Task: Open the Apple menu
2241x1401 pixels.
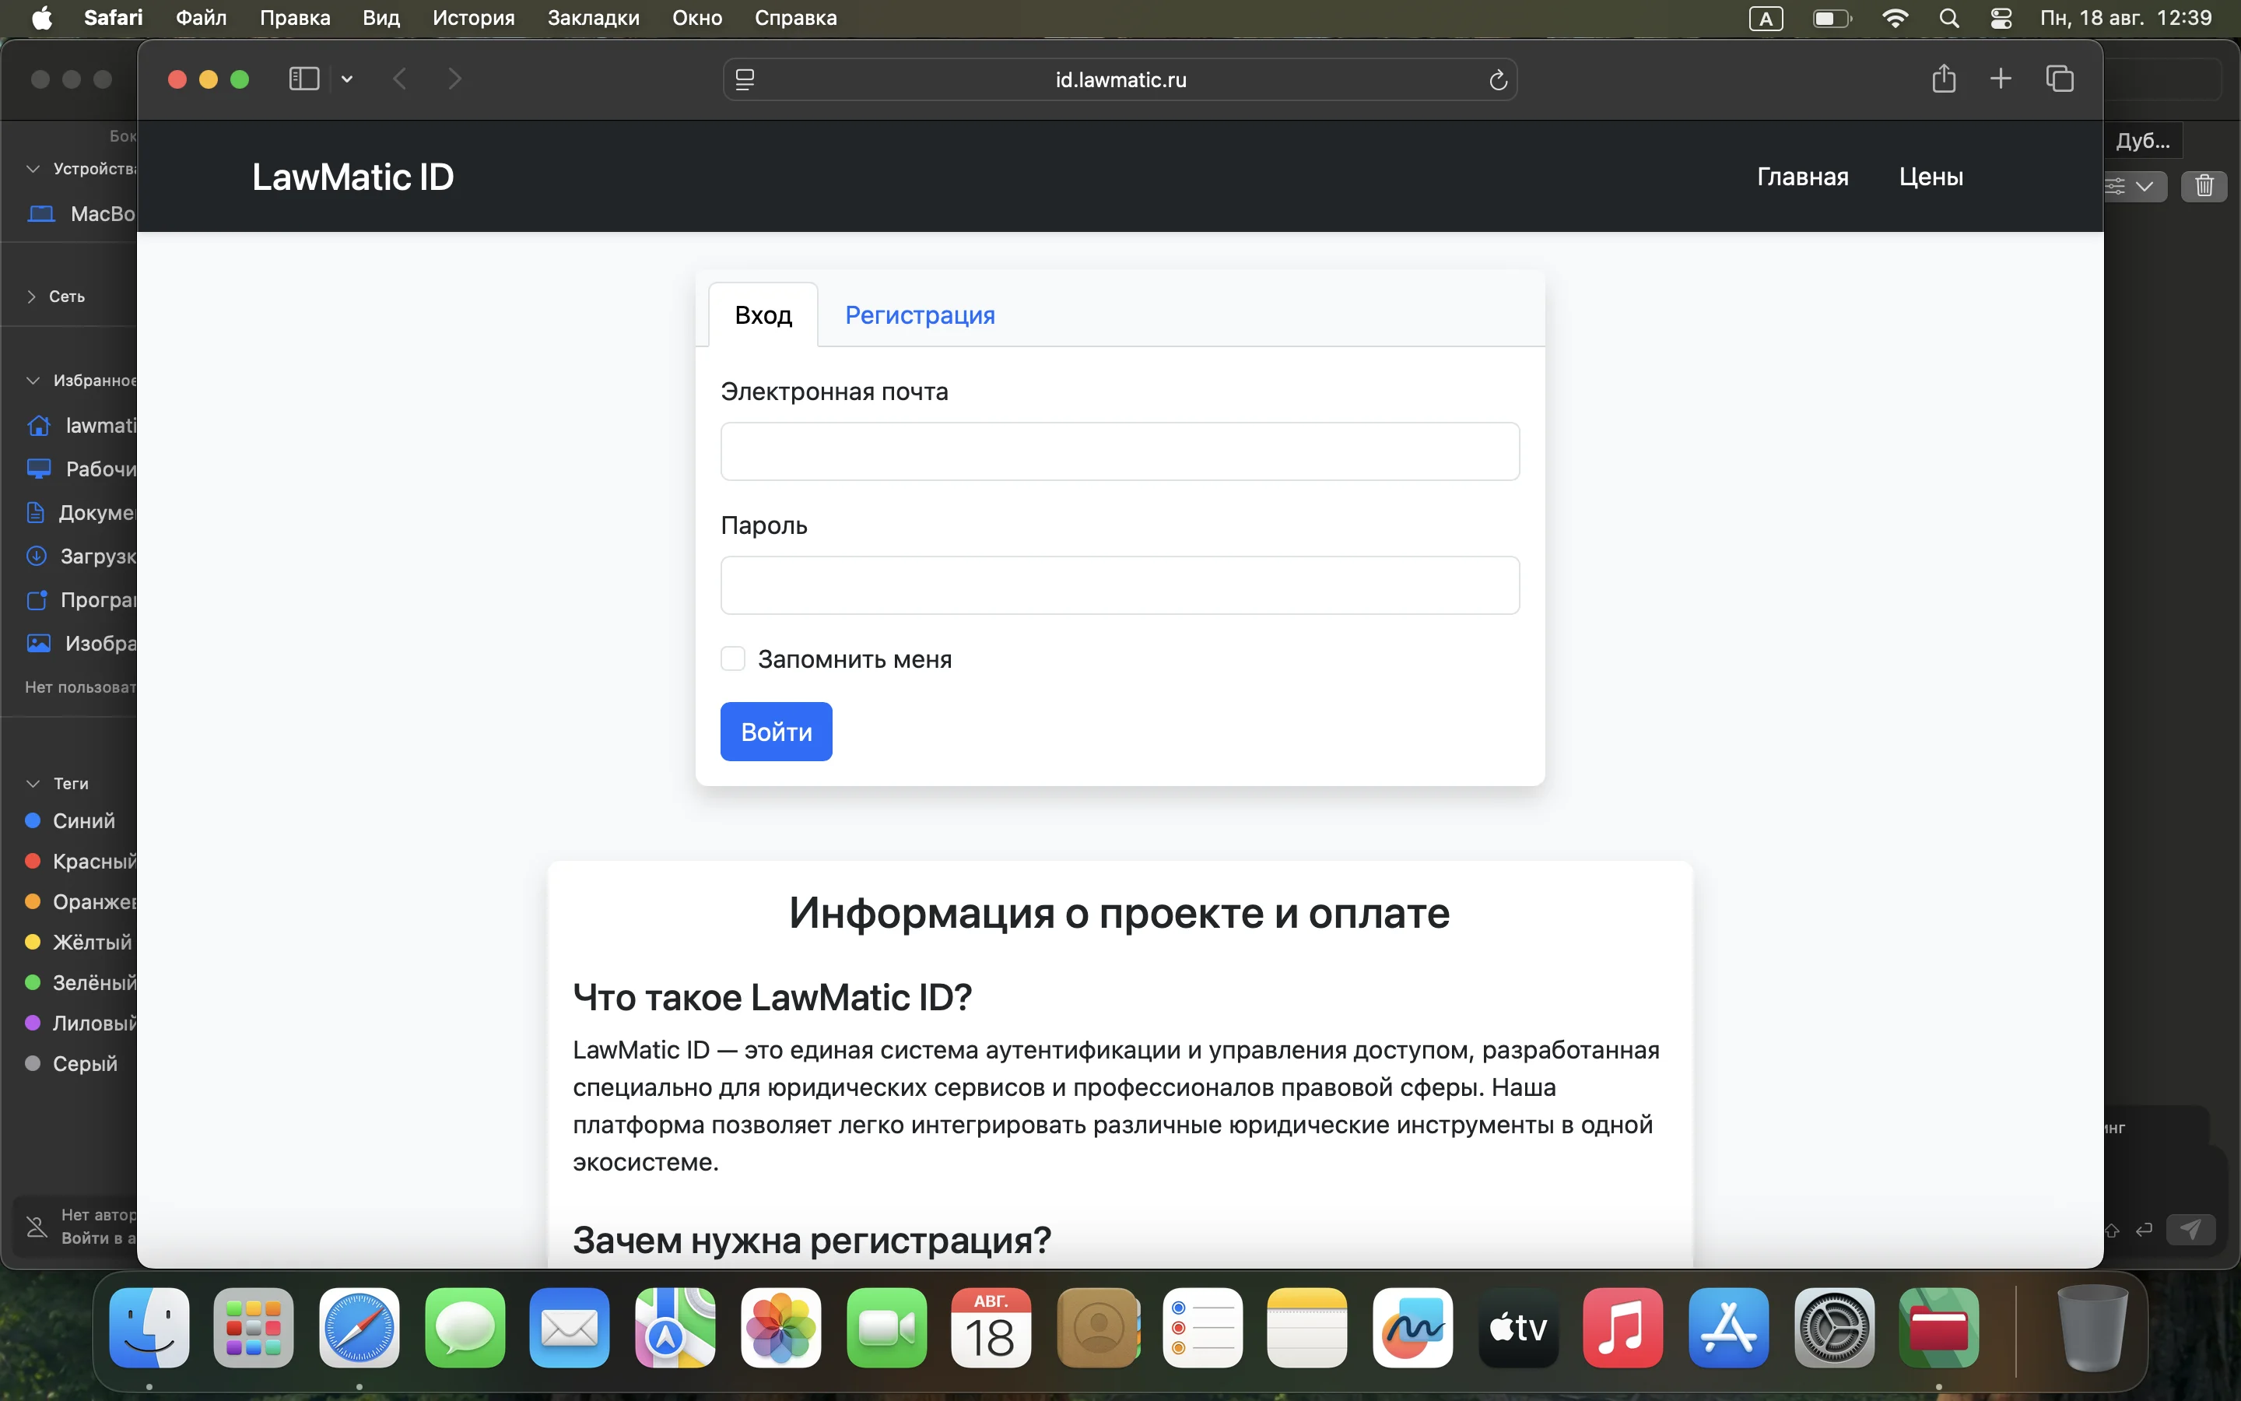Action: [42, 18]
